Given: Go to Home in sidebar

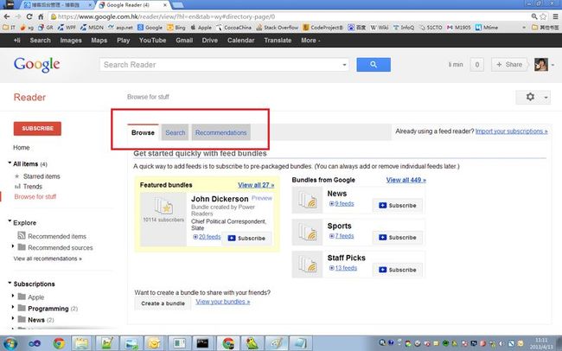Looking at the screenshot, I should tap(21, 147).
